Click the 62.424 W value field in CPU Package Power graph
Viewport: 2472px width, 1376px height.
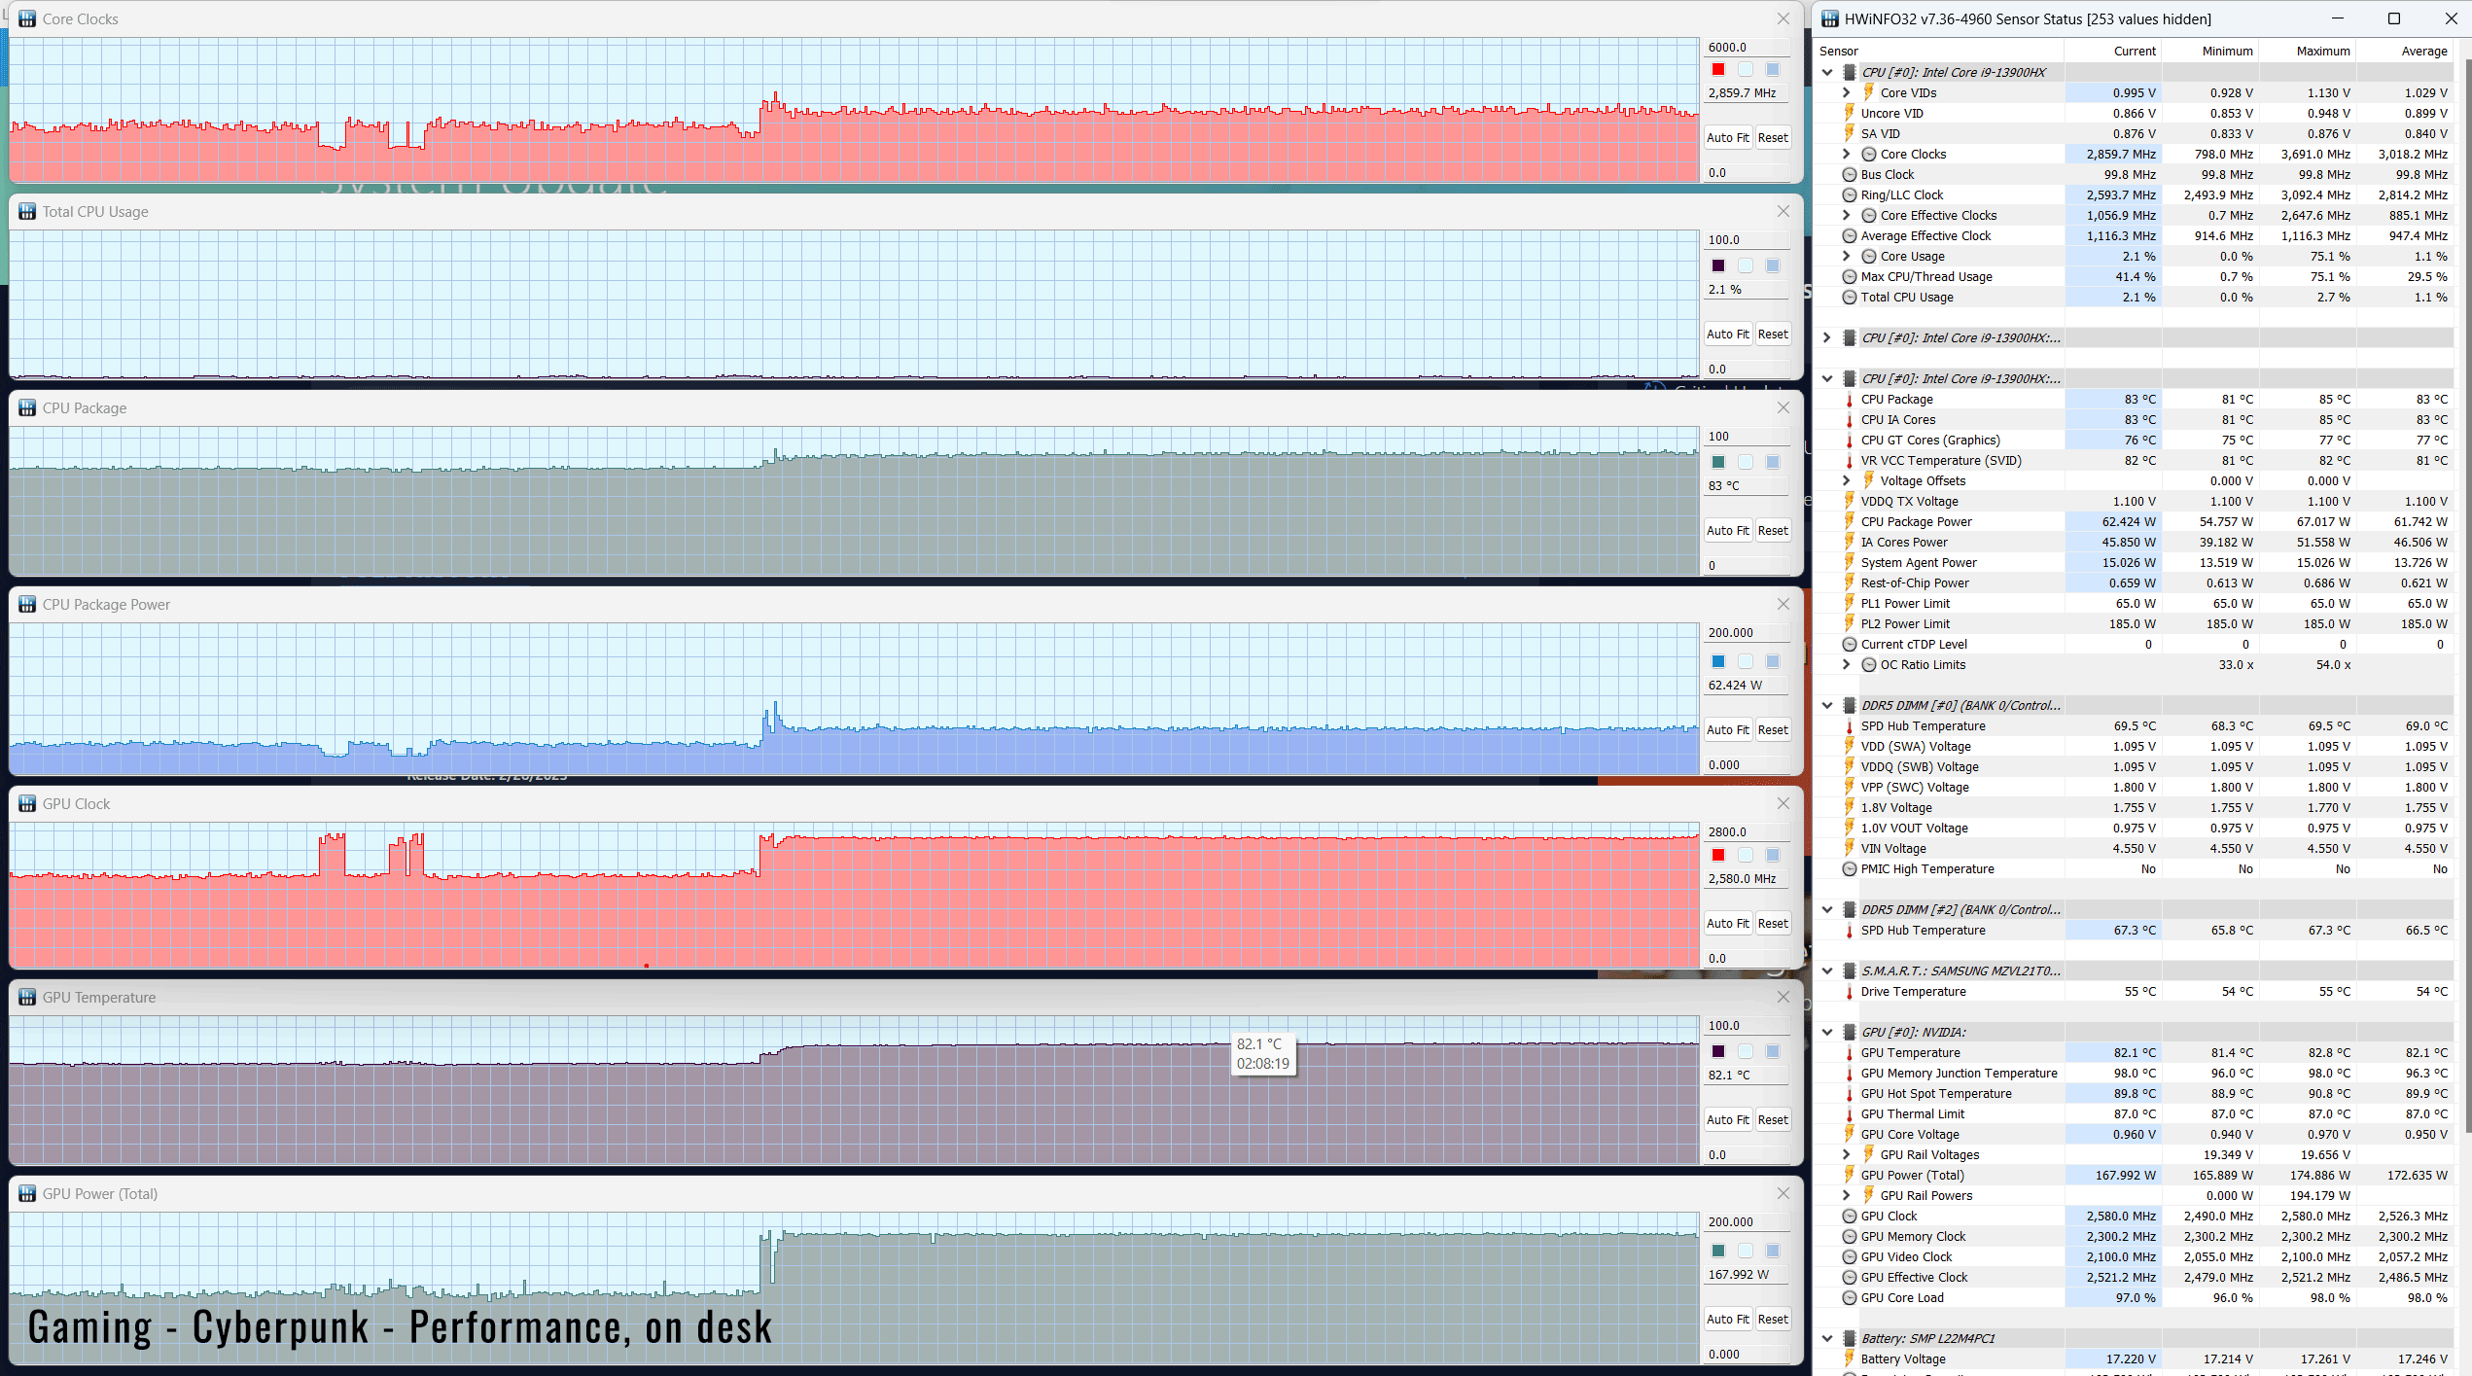tap(1748, 685)
